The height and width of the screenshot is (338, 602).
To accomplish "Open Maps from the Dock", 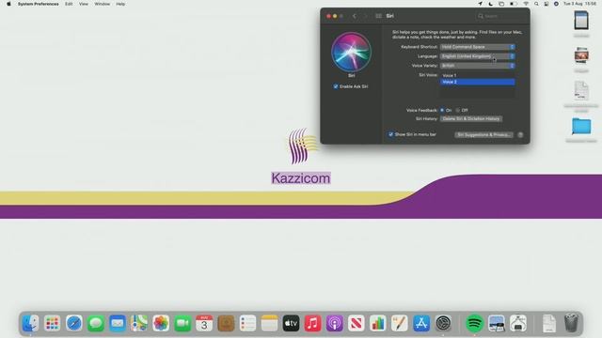I will coord(139,323).
